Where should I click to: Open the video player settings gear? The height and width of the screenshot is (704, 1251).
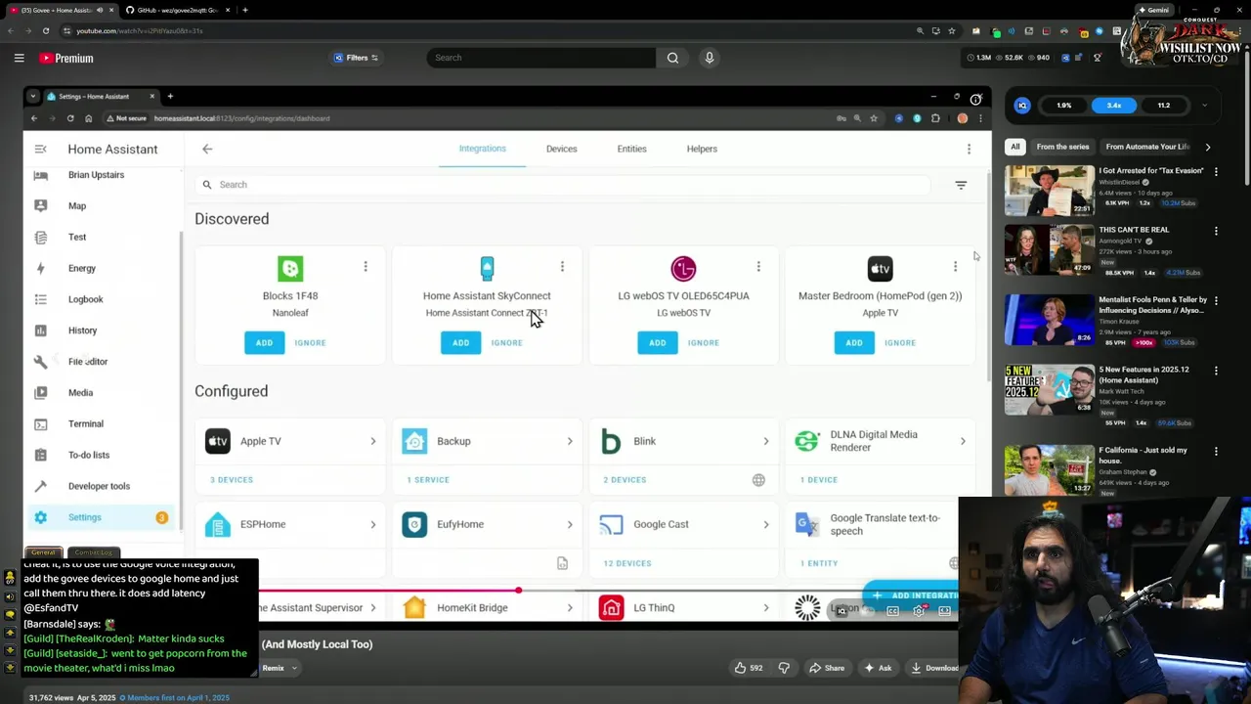point(919,611)
